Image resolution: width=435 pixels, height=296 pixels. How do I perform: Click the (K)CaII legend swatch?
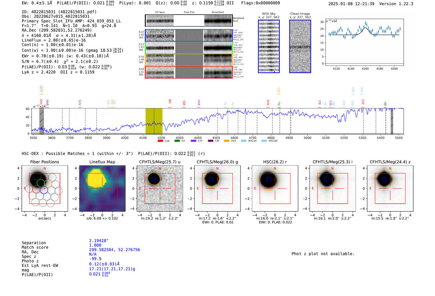tap(244, 141)
